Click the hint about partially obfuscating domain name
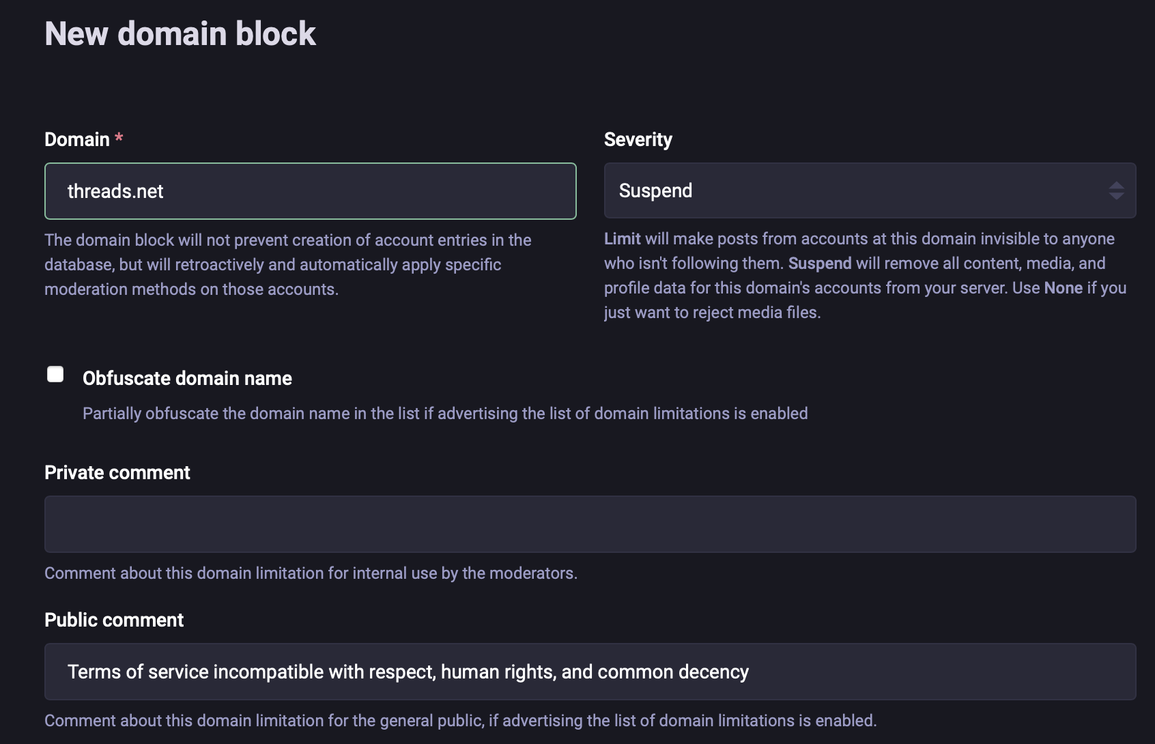1155x744 pixels. click(445, 414)
